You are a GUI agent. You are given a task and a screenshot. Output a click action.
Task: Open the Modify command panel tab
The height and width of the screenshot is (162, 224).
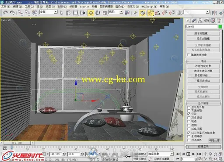coord(194,21)
